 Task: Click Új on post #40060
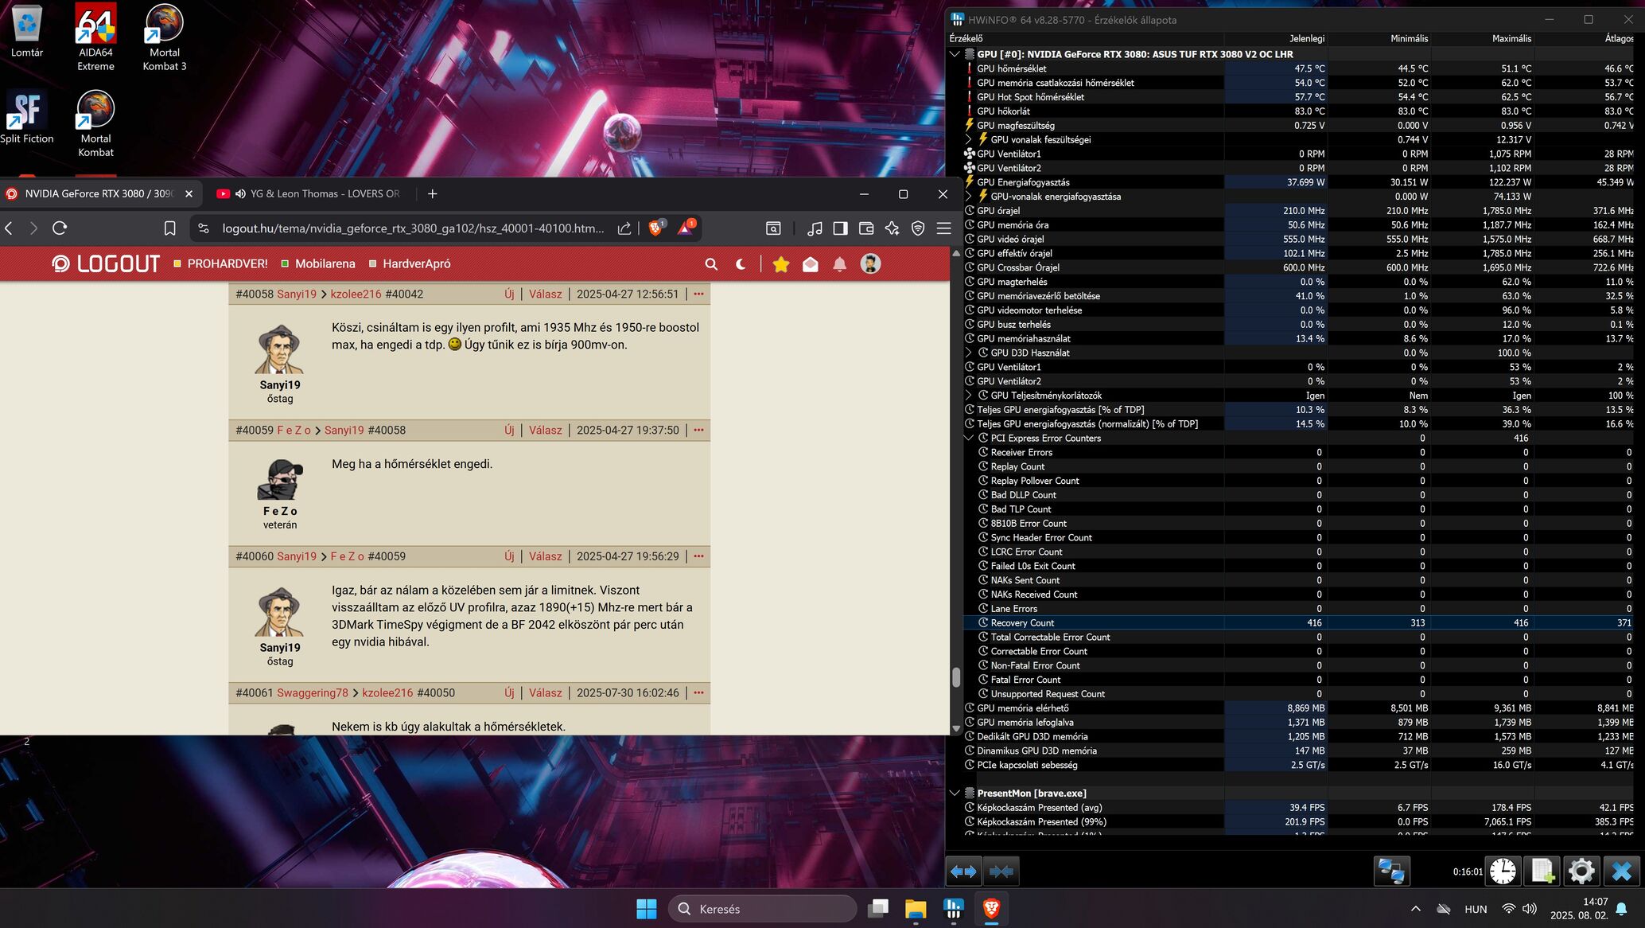tap(509, 557)
